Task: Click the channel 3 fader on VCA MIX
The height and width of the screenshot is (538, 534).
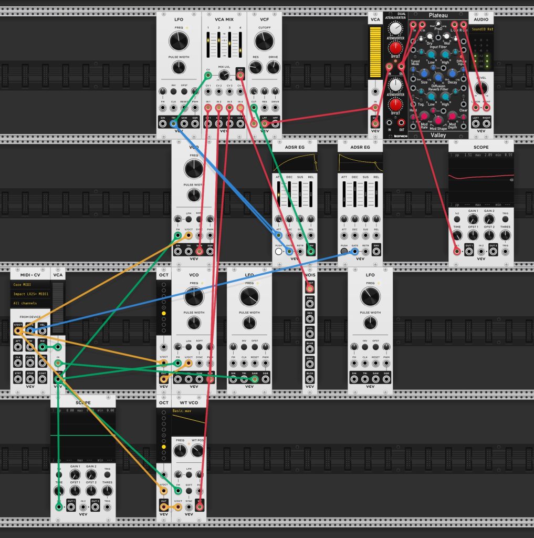Action: coord(229,45)
